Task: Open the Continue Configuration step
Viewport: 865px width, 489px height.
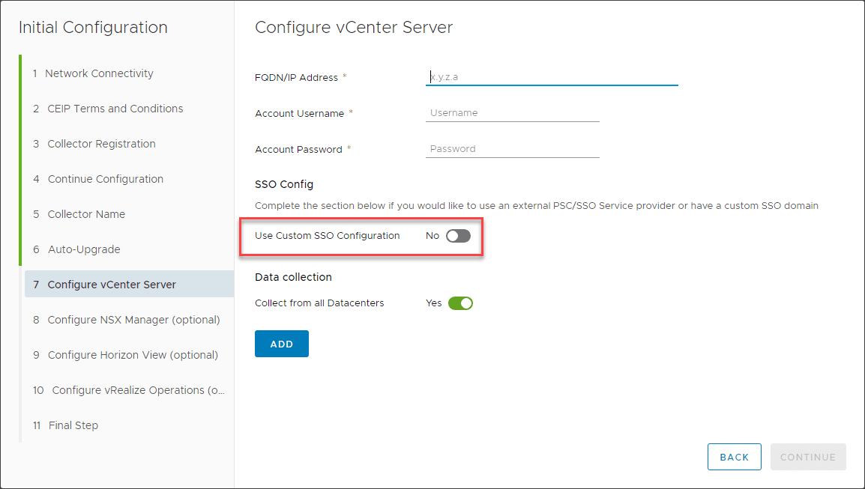Action: pos(105,179)
